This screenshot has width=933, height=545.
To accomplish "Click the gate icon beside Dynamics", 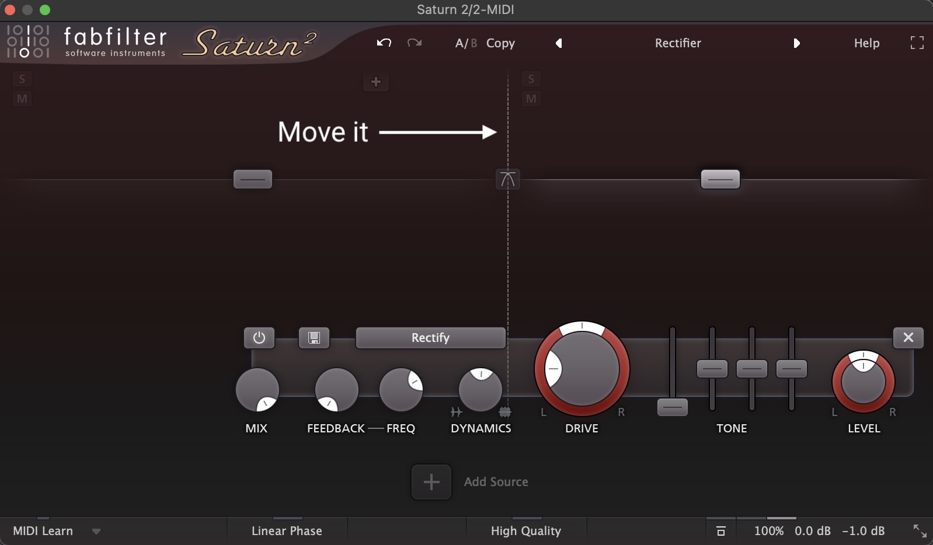I will (x=456, y=412).
